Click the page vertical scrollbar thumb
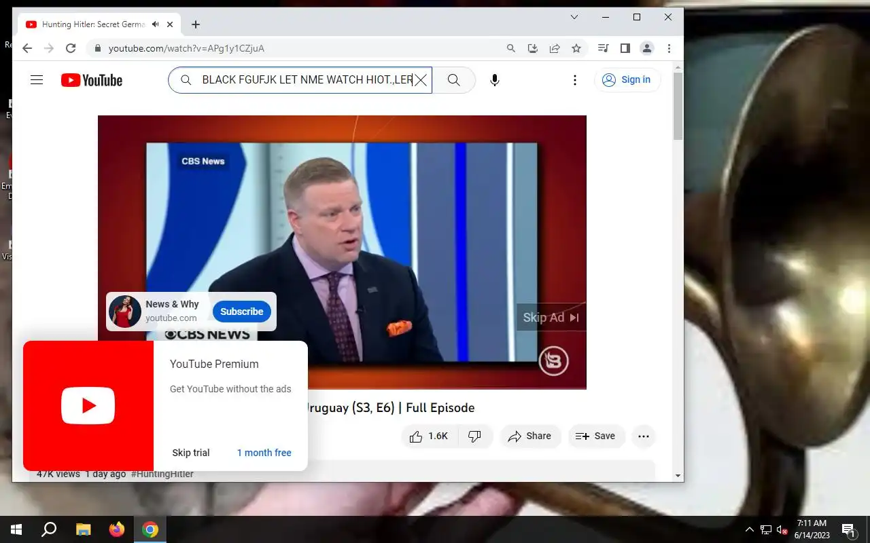This screenshot has height=543, width=870. 678,105
